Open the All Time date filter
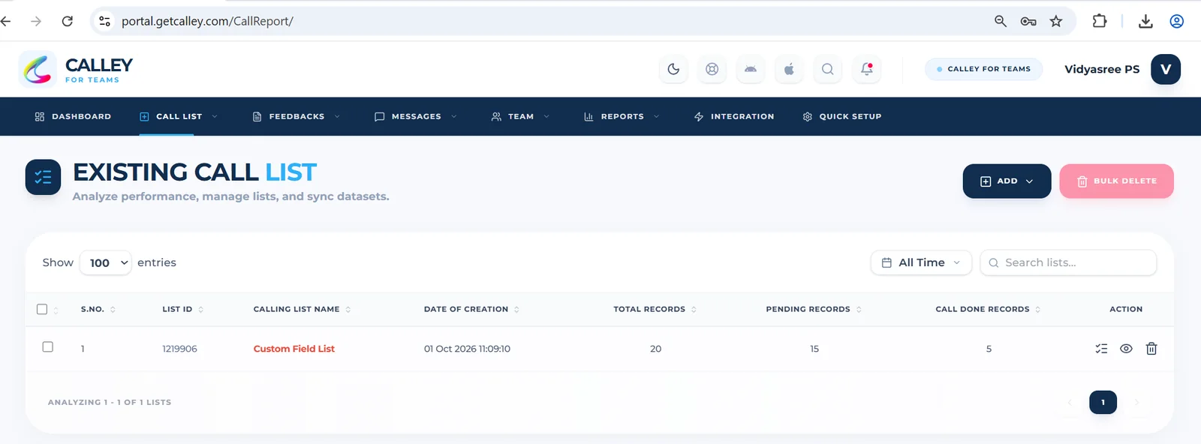 (921, 262)
